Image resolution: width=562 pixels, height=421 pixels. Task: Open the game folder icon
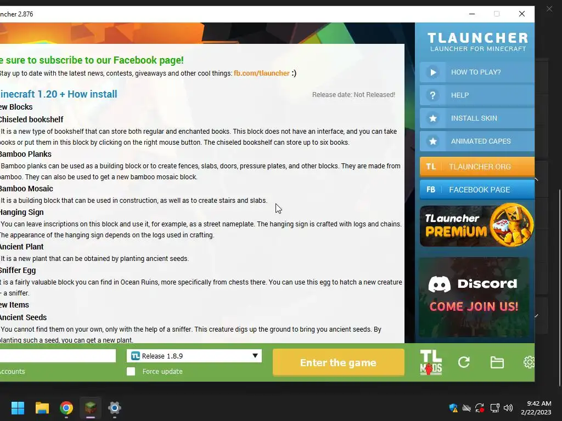coord(497,362)
